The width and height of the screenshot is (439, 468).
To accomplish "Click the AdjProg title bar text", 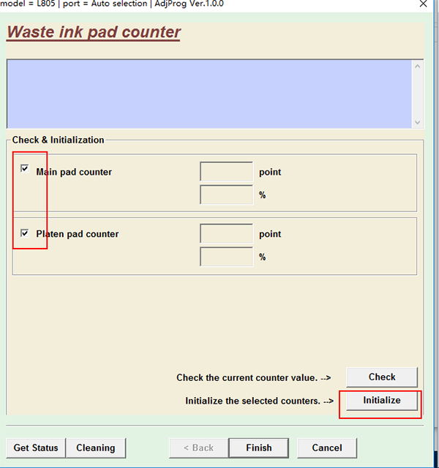I will [113, 4].
